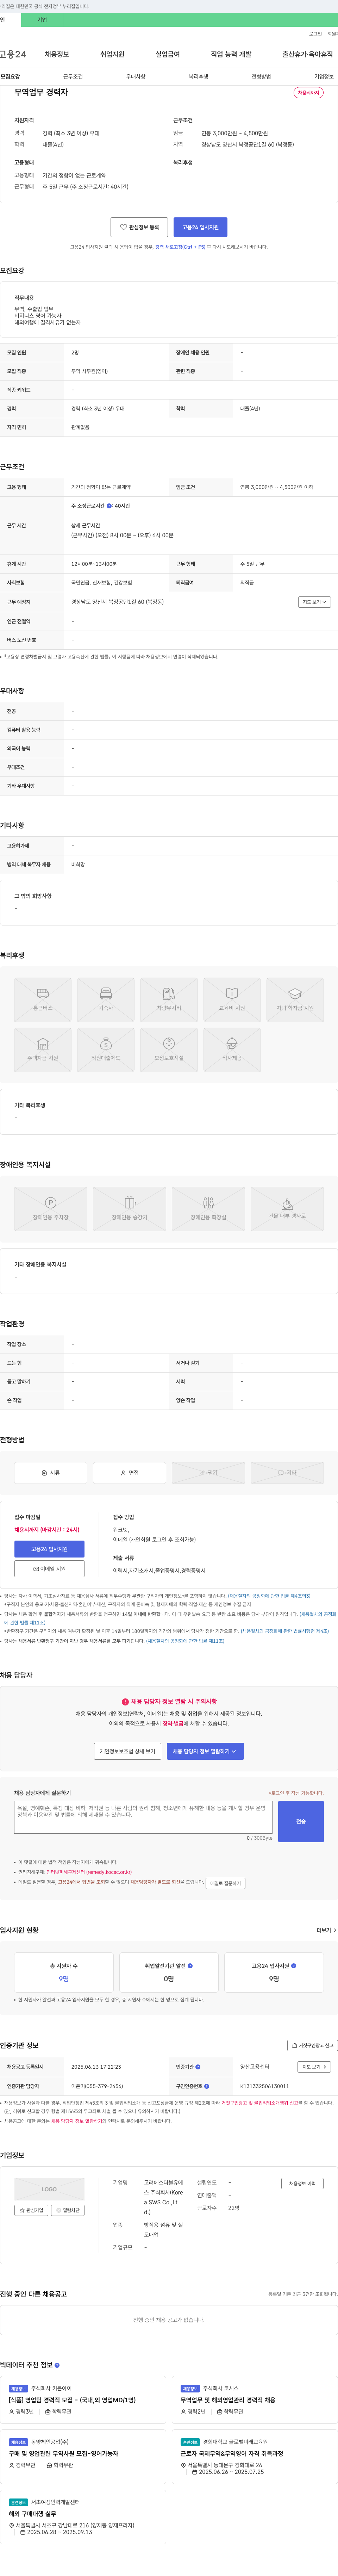Image resolution: width=338 pixels, height=2576 pixels.
Task: Open the 지도 보기 dropdown by 근무 예정지
Action: click(314, 602)
